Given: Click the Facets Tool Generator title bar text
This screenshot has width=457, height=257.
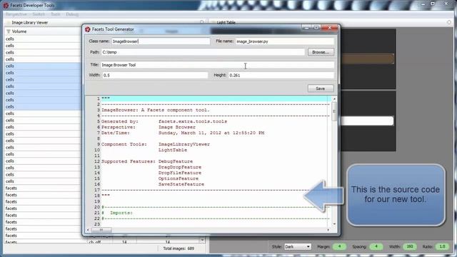Looking at the screenshot, I should pos(113,29).
